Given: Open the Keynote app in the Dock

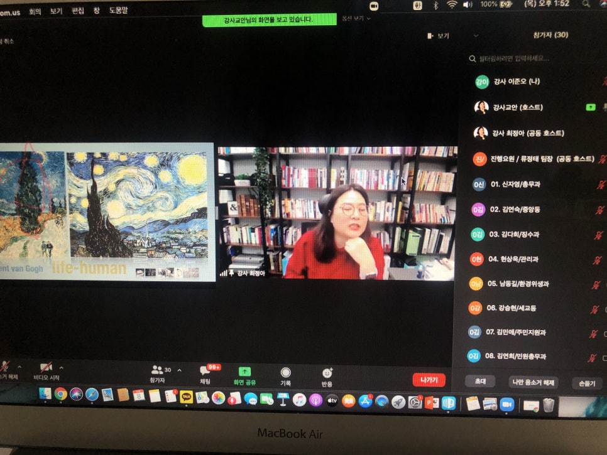Looking at the screenshot, I should point(283,400).
